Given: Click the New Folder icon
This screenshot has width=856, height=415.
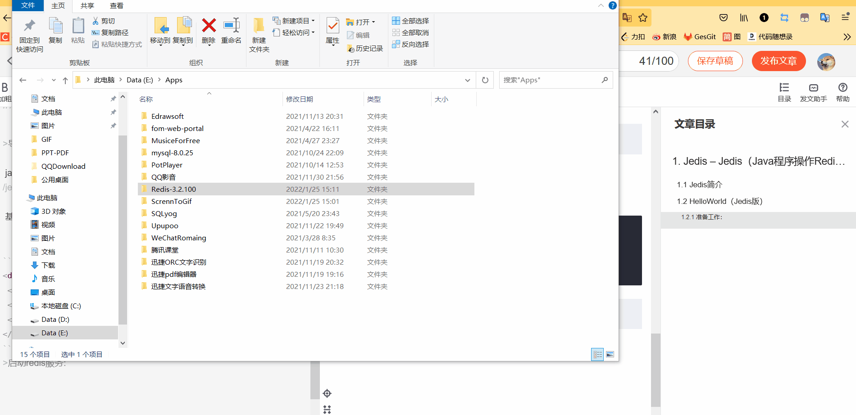Looking at the screenshot, I should 259,26.
